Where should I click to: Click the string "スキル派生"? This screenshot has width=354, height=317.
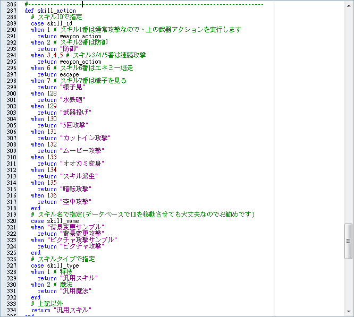tap(79, 176)
